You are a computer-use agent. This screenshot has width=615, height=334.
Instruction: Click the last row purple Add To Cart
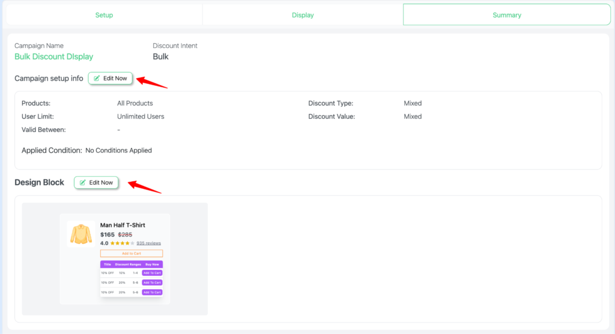(x=152, y=292)
